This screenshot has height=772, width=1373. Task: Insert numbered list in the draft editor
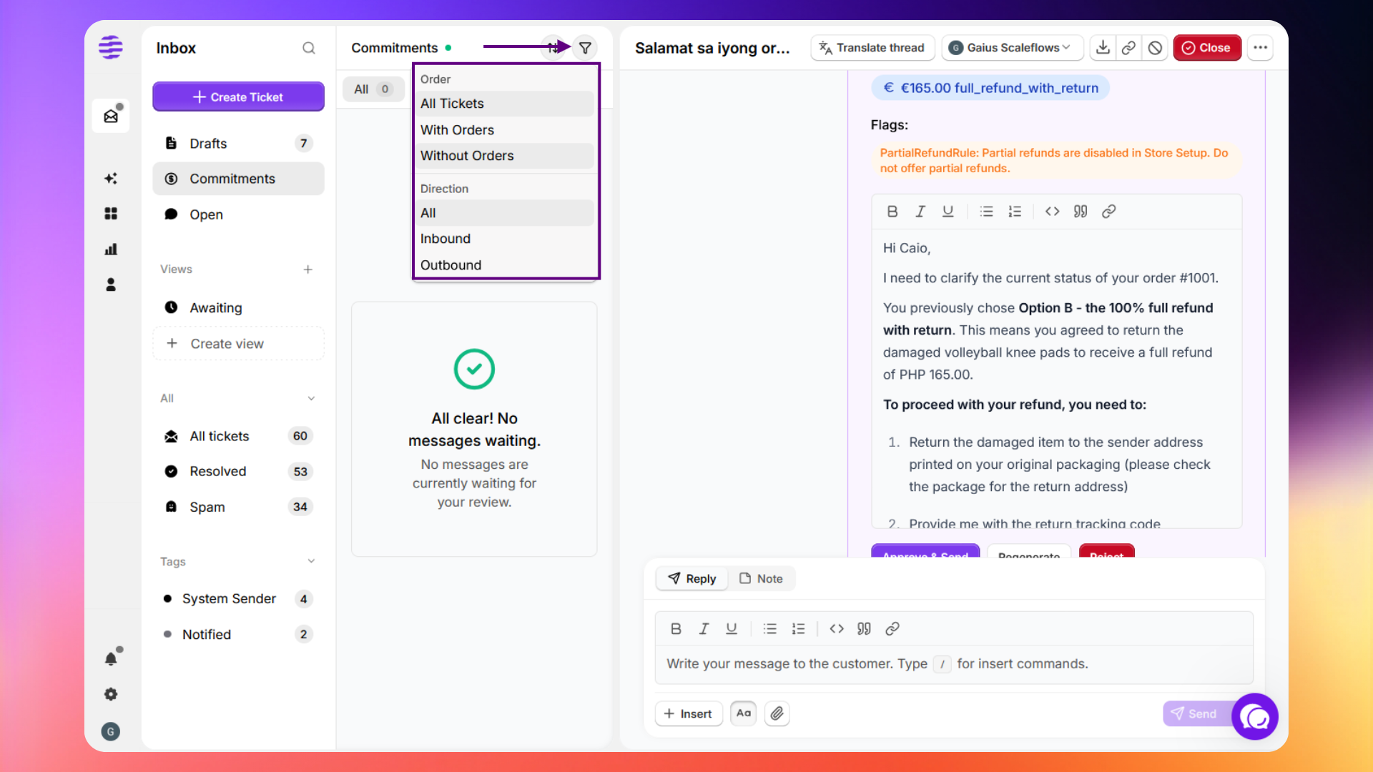pyautogui.click(x=1015, y=212)
